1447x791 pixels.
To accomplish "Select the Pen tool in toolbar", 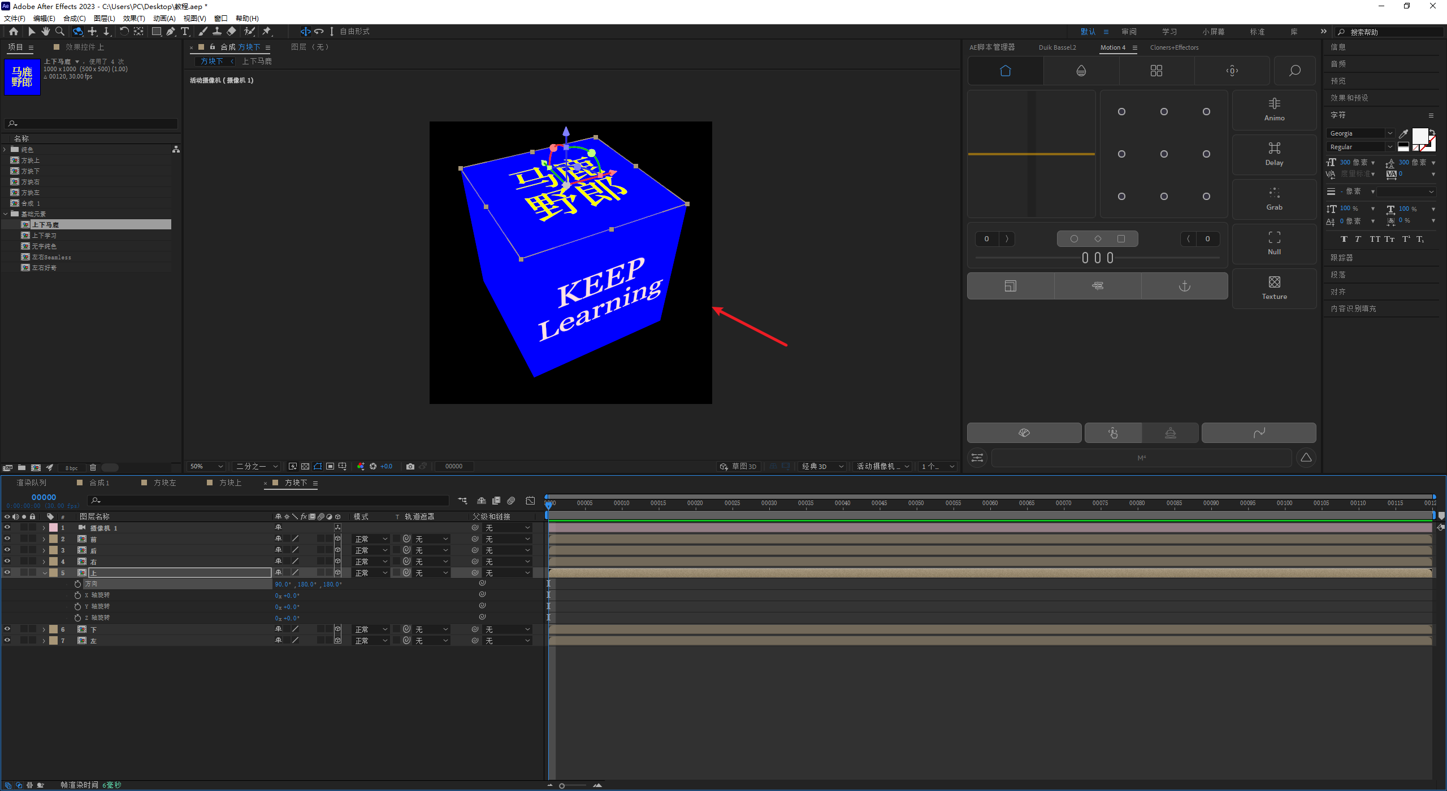I will [170, 32].
